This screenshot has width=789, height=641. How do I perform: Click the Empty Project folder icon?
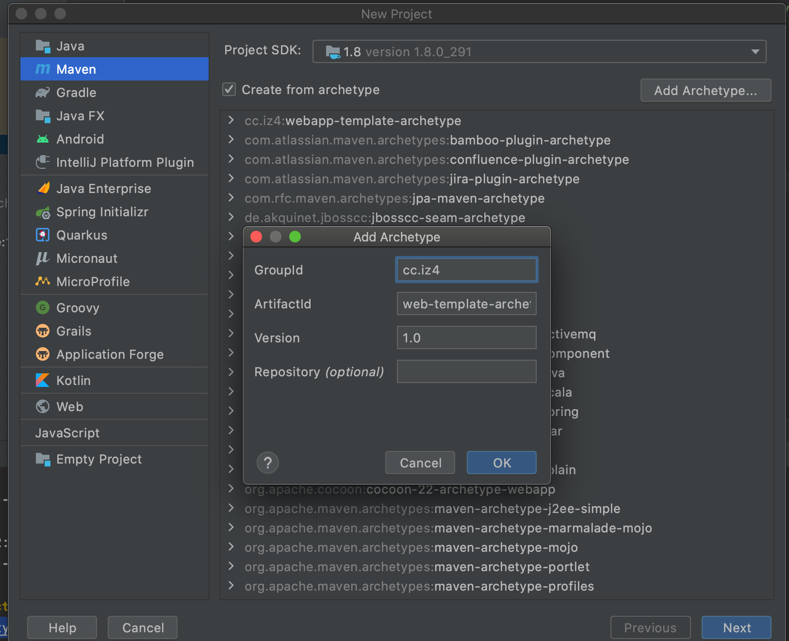coord(43,459)
